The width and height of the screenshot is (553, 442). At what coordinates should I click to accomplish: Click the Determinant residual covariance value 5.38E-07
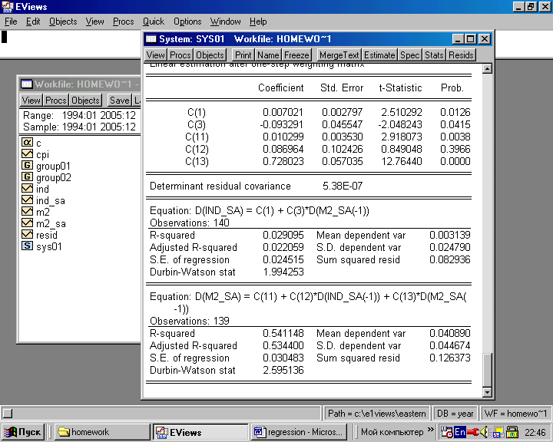pyautogui.click(x=343, y=186)
